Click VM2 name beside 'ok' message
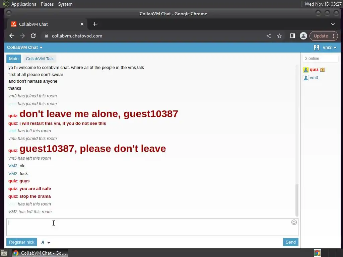343x257 pixels. click(x=13, y=166)
